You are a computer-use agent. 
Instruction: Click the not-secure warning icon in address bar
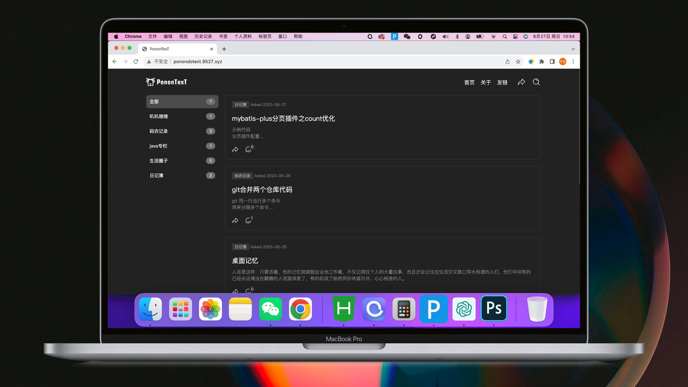149,62
